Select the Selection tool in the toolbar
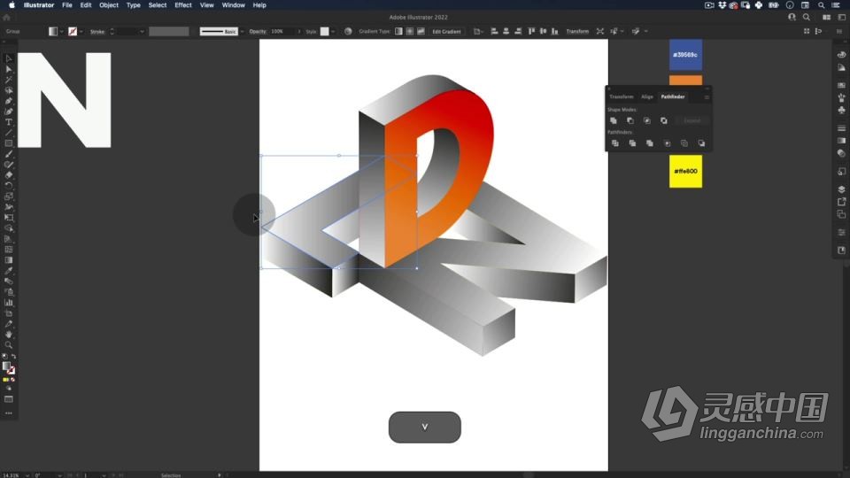Image resolution: width=850 pixels, height=478 pixels. (9, 58)
